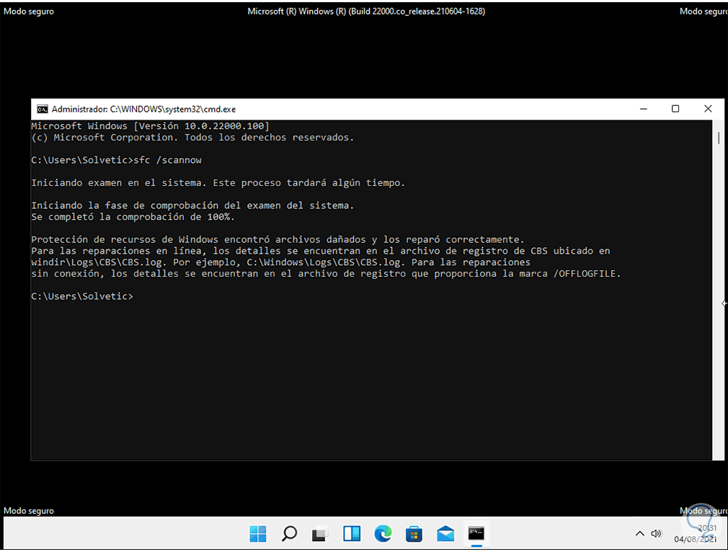Open cmd window title-bar system icon
Viewport: 728px width, 552px height.
point(43,109)
